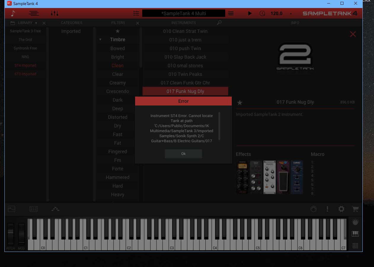This screenshot has height=267, width=374.
Task: Click the *SampleTank 4 Multi name field
Action: (184, 13)
